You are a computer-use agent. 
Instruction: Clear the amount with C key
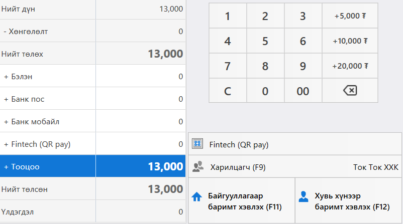[x=228, y=91]
